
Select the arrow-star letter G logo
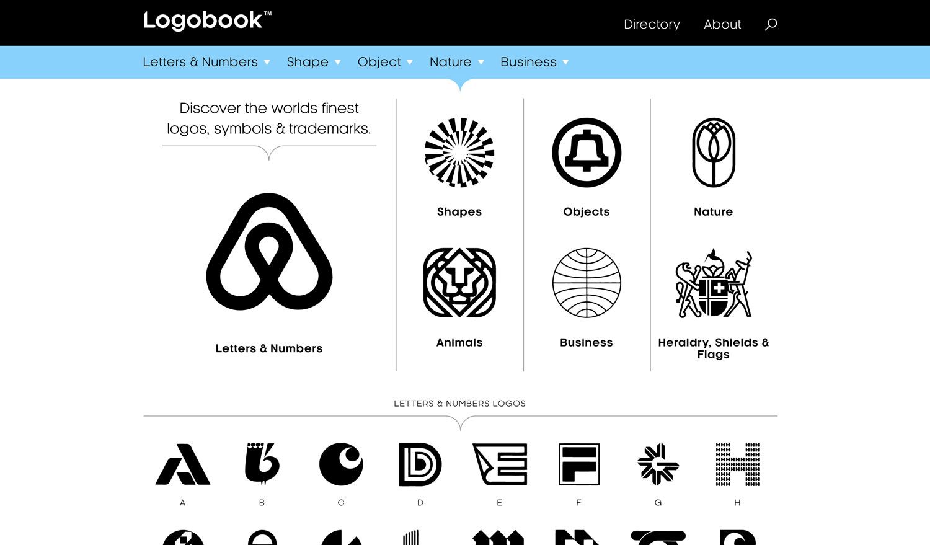coord(658,464)
